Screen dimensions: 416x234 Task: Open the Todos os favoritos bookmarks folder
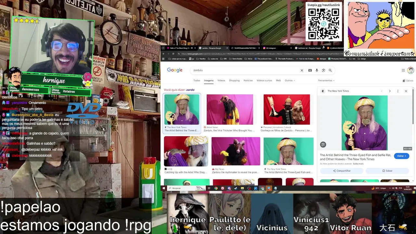(x=408, y=59)
